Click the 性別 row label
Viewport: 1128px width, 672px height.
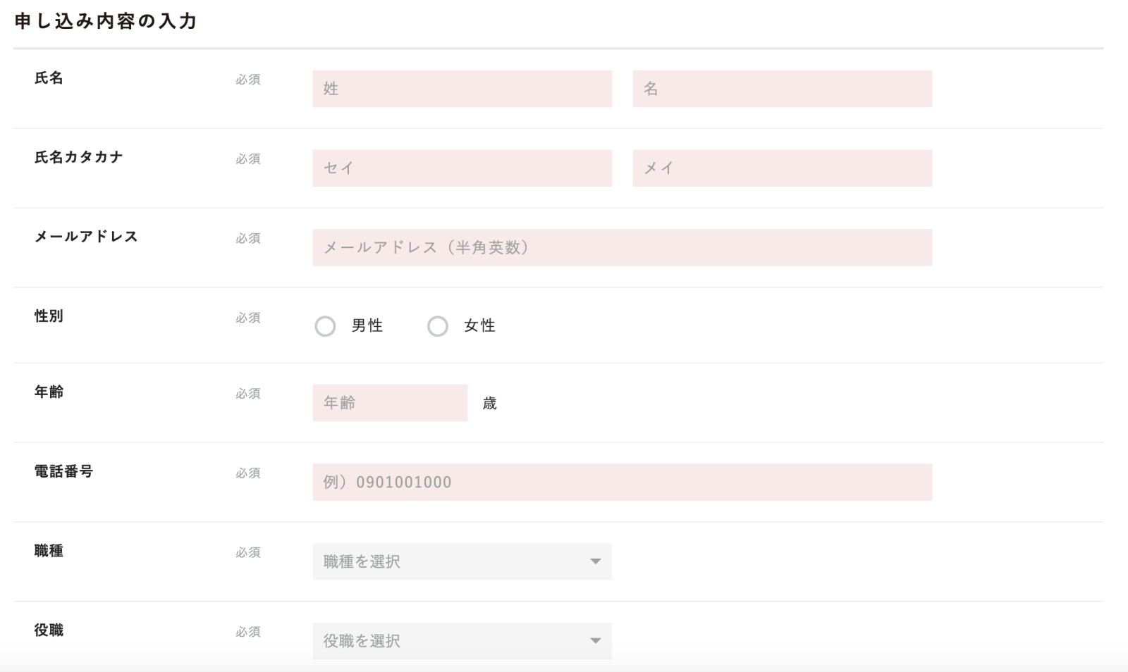49,316
